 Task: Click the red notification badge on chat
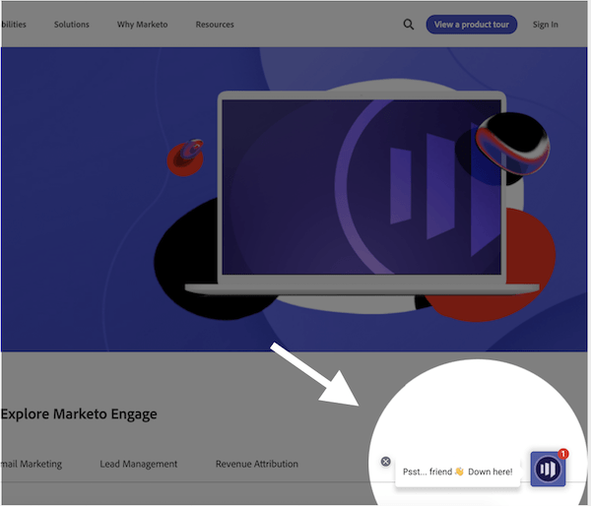point(563,454)
